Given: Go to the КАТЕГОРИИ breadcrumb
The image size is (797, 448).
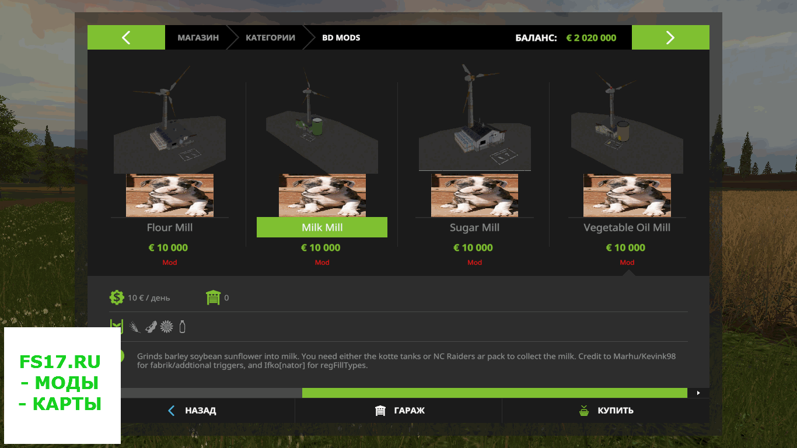Looking at the screenshot, I should 270,37.
